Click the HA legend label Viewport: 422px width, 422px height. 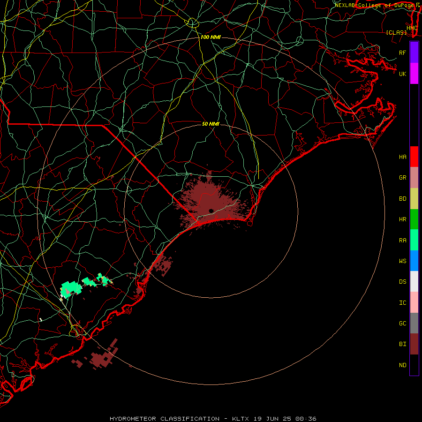[x=402, y=157]
